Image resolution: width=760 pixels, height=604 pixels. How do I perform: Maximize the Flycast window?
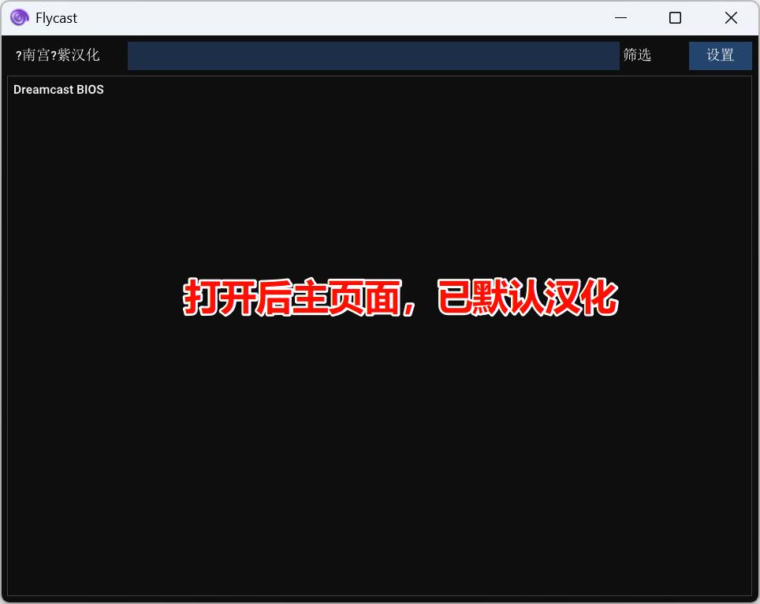pos(675,17)
